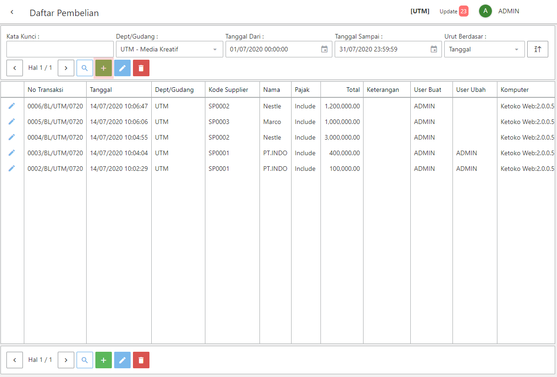Click the top toolbar search magnifier icon
This screenshot has width=557, height=377.
click(x=84, y=68)
